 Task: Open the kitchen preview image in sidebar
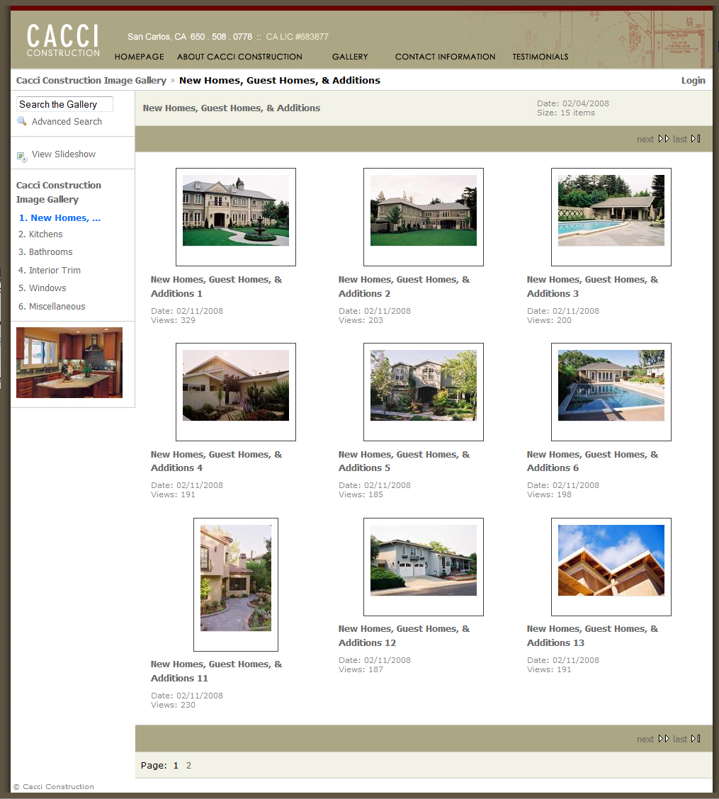tap(69, 363)
